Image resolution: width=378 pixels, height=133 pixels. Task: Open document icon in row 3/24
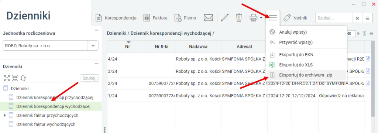coord(368,71)
